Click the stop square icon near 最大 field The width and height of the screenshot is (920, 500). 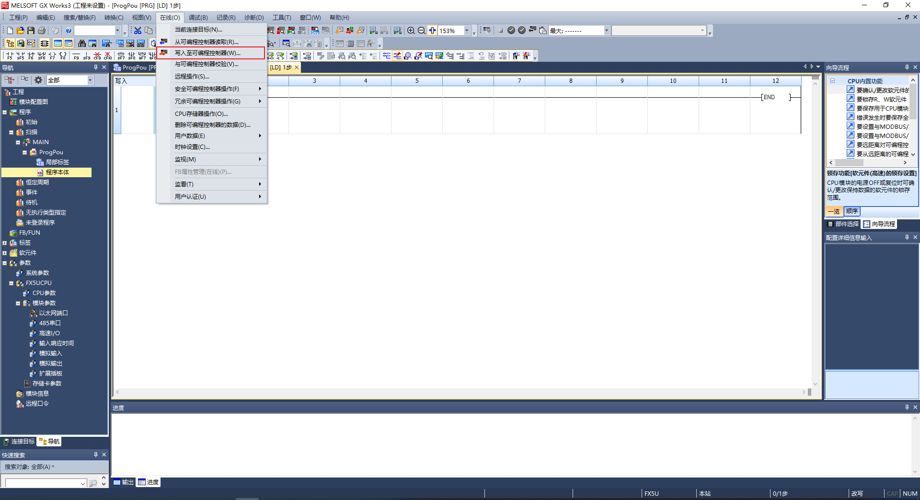point(500,31)
